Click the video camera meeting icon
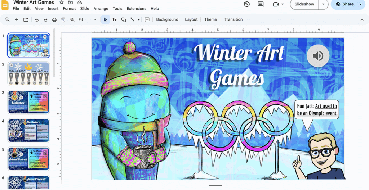Screen dimensions: 369x190 276,4
